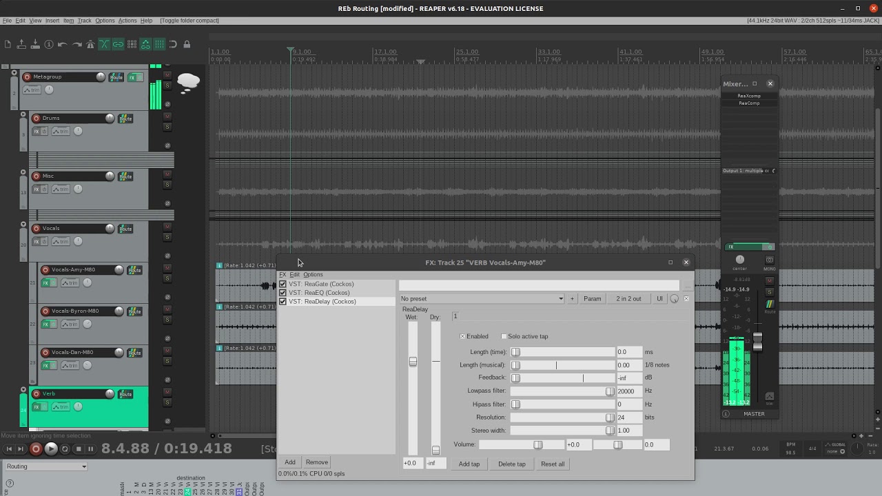Image resolution: width=882 pixels, height=496 pixels.
Task: Open Route button on Drums track
Action: pos(125,118)
